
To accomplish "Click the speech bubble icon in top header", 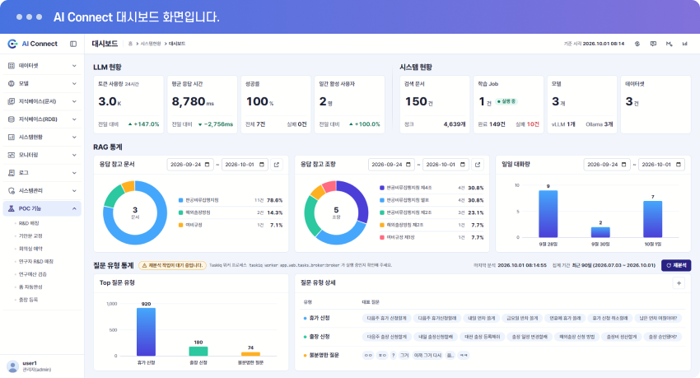I will pos(653,44).
